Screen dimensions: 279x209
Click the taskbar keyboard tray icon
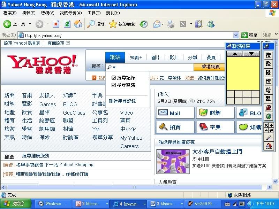(227, 204)
